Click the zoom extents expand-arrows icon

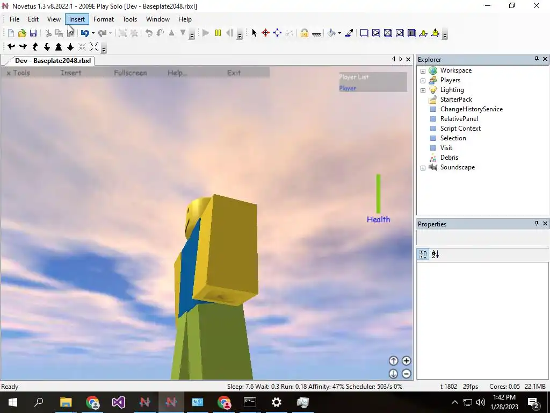pos(94,46)
